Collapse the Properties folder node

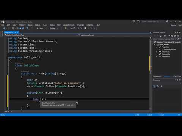coord(157,47)
